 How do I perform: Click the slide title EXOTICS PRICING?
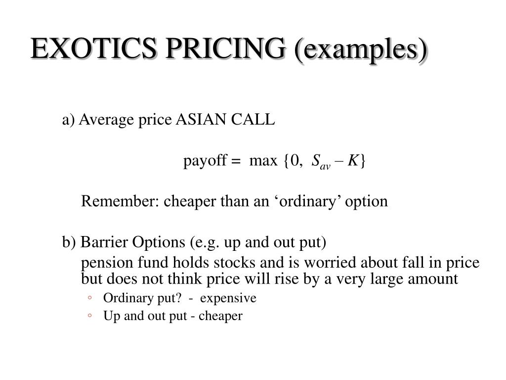click(158, 48)
